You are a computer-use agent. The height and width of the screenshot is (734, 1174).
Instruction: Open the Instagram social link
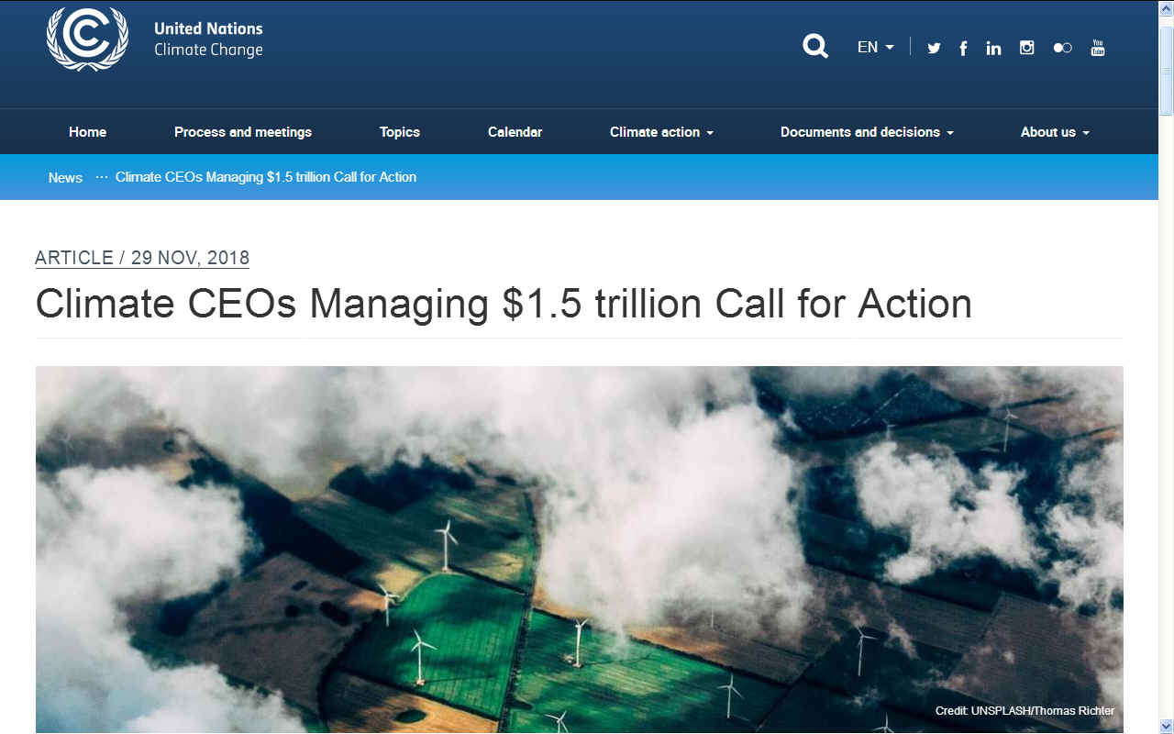(1027, 48)
